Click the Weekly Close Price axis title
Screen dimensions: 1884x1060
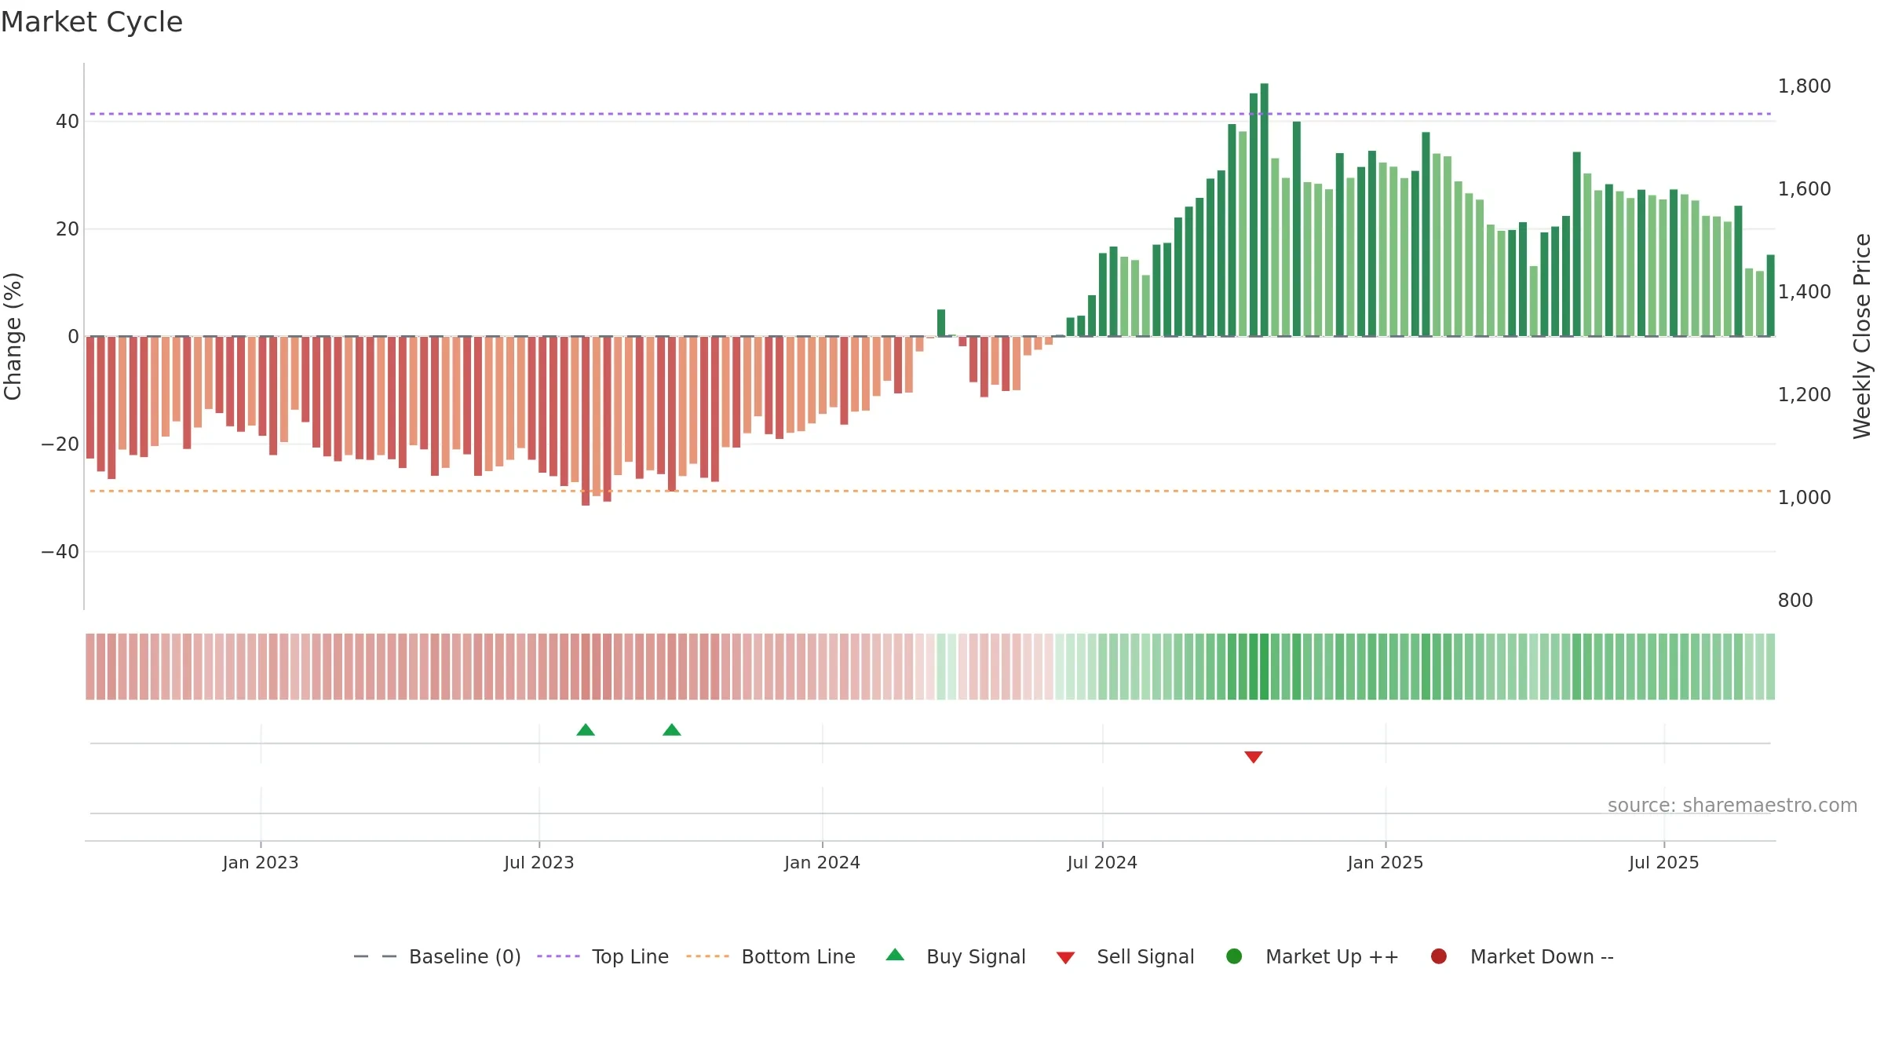point(1862,336)
